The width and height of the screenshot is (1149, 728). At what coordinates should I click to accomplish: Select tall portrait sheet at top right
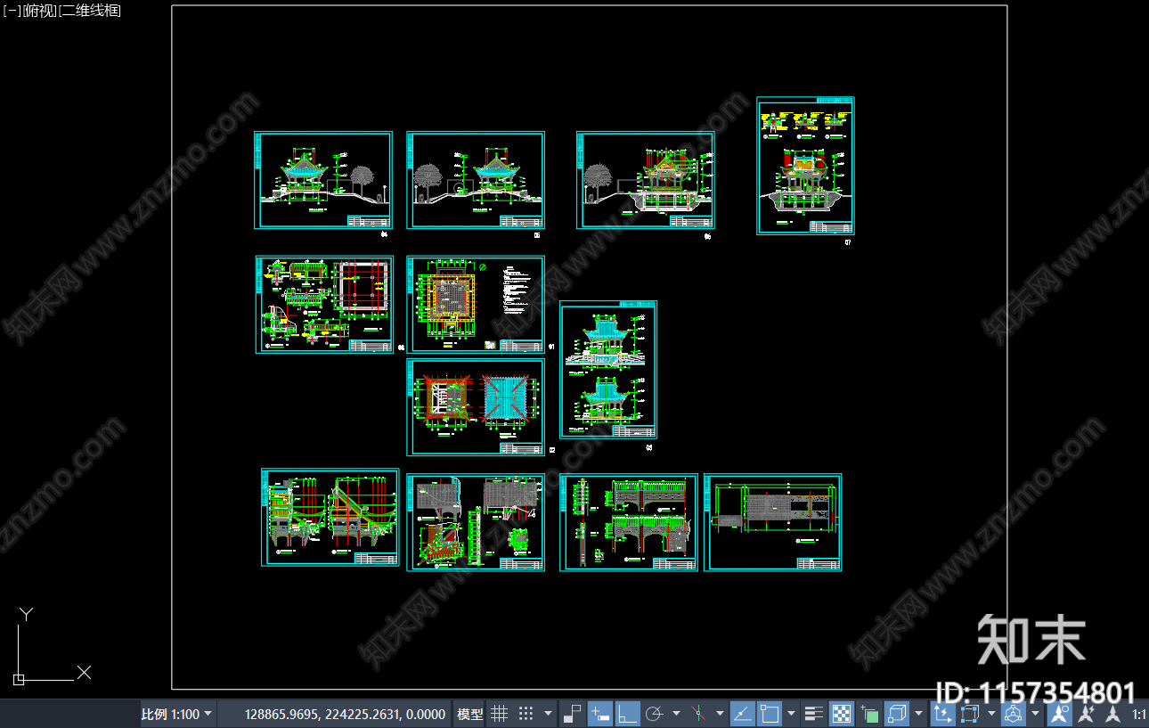pos(805,166)
